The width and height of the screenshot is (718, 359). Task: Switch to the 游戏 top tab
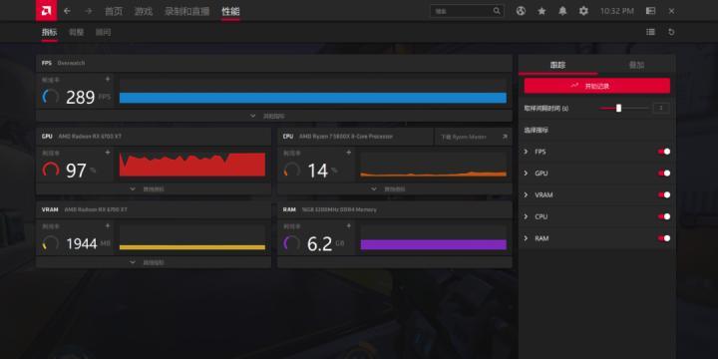pyautogui.click(x=144, y=11)
